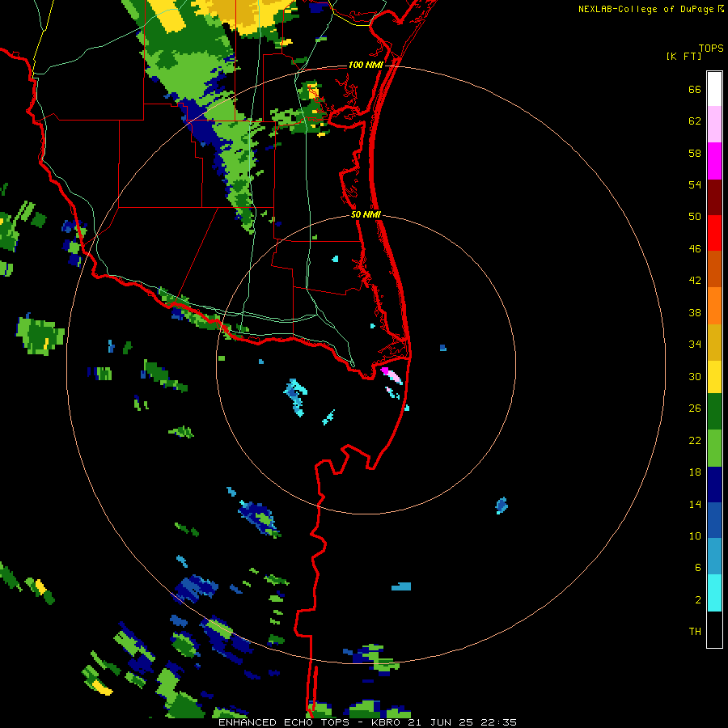Screen dimensions: 728x728
Task: Click the white swatch at the top of the legend
Action: click(x=714, y=89)
